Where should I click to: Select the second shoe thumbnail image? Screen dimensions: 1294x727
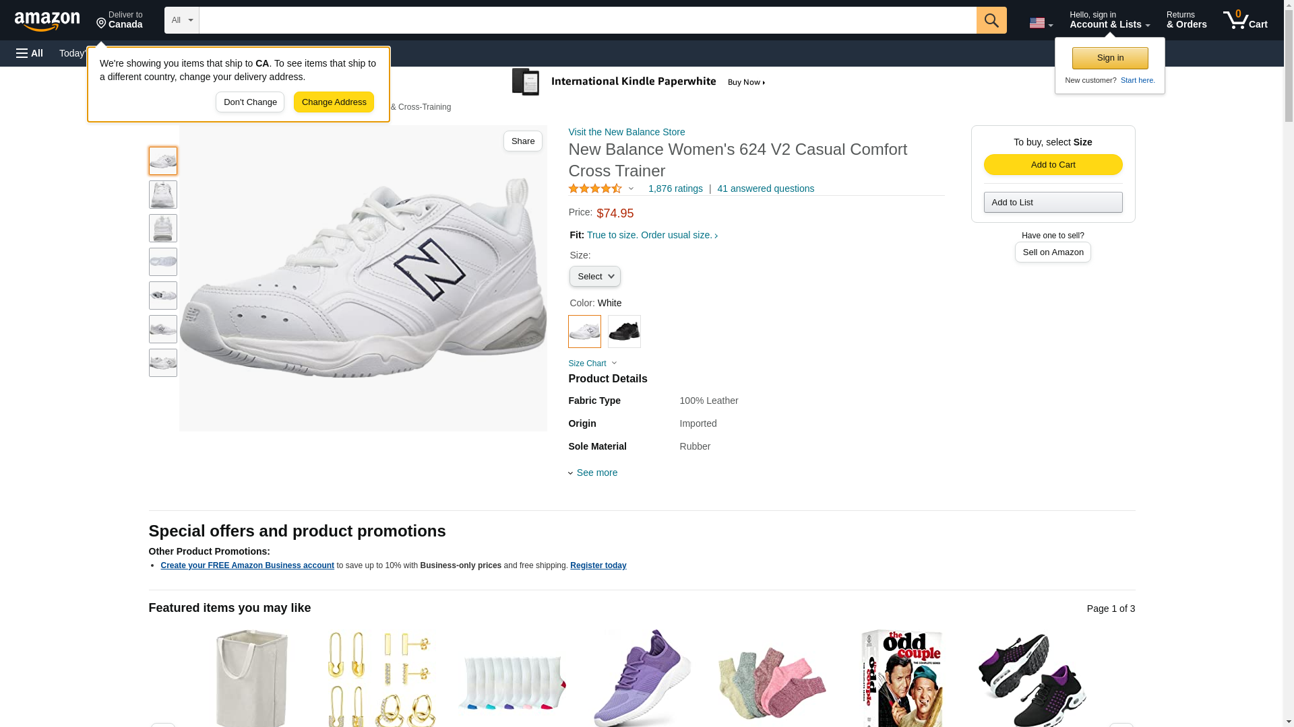pos(163,195)
